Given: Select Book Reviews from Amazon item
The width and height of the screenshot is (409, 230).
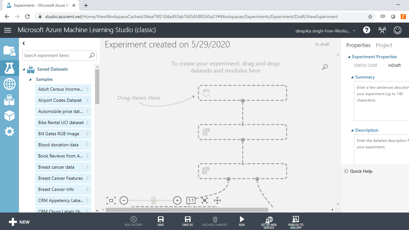Looking at the screenshot, I should click(63, 156).
